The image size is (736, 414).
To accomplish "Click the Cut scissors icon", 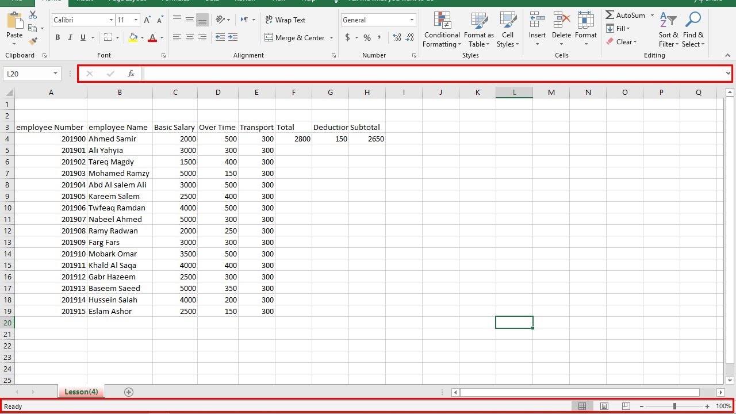I will click(x=33, y=16).
